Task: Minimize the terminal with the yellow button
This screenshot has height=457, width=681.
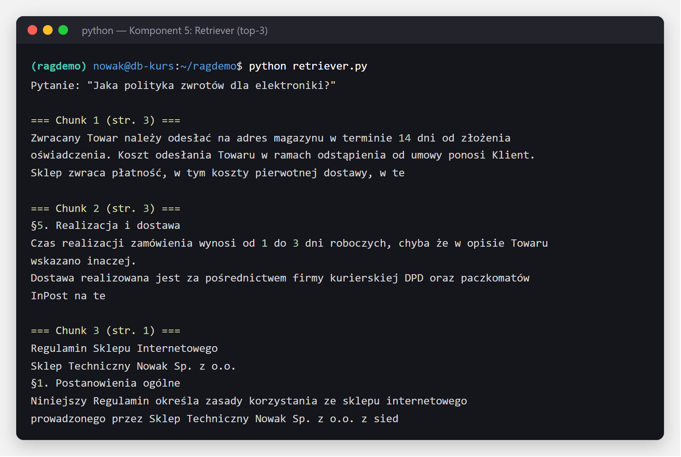Action: pyautogui.click(x=48, y=30)
